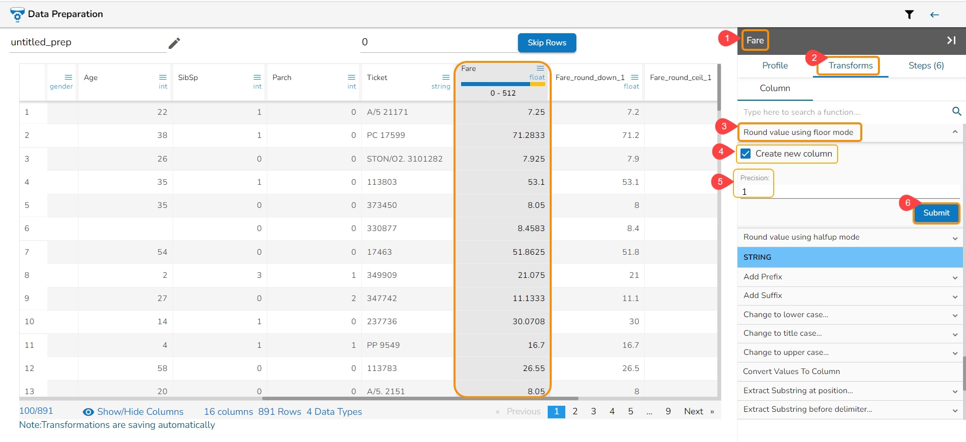
Task: Expand the Add Prefix function
Action: coord(954,277)
